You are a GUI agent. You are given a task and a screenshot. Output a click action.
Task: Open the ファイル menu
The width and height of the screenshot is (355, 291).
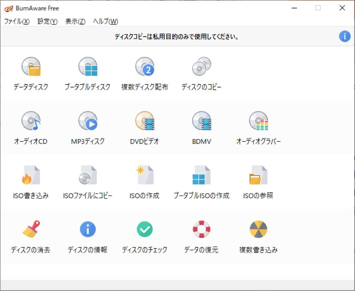16,21
